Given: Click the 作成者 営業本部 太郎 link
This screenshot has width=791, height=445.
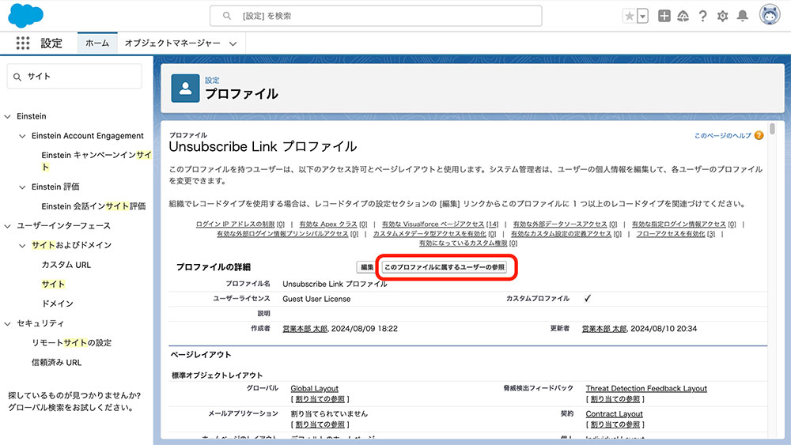Looking at the screenshot, I should 305,329.
